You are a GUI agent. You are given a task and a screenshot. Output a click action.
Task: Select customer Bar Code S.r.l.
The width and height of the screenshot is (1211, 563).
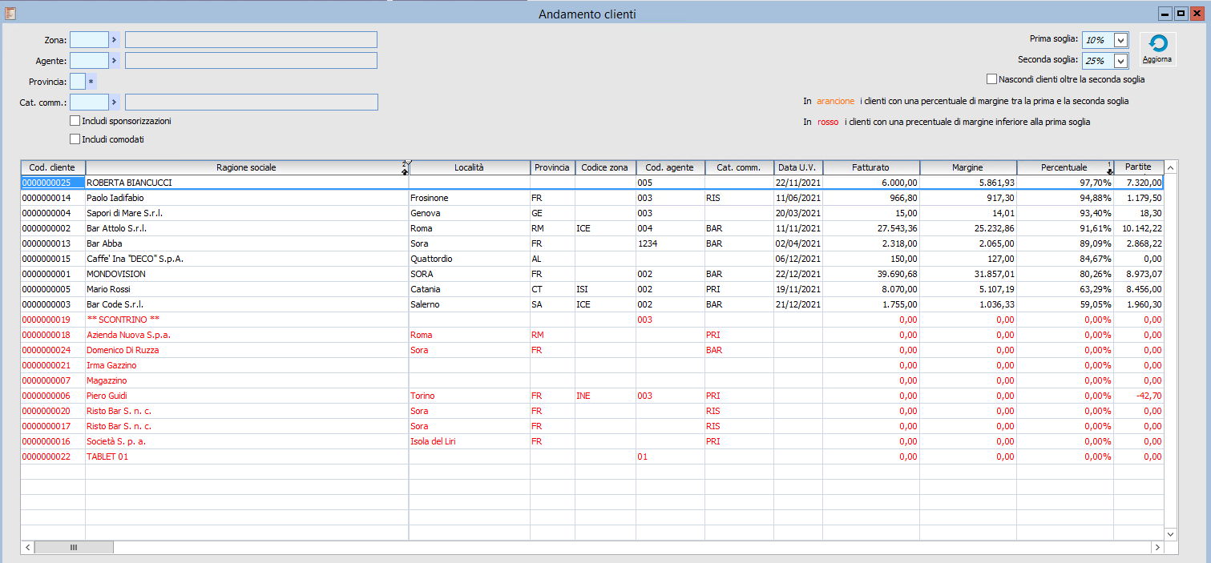[x=115, y=304]
